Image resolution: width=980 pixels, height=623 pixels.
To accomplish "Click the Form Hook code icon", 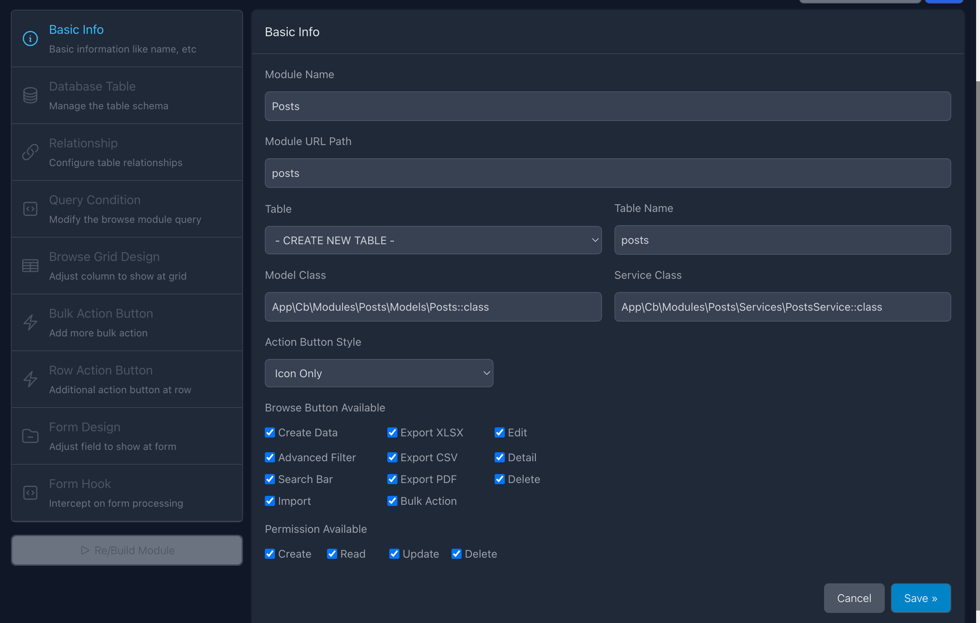I will click(30, 493).
